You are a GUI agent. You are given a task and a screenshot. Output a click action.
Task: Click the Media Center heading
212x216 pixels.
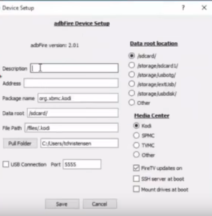pyautogui.click(x=152, y=116)
